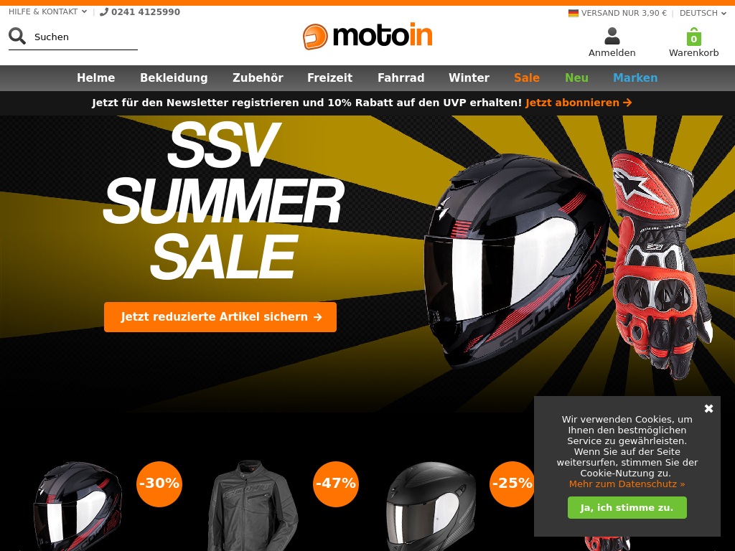Follow the Jetzt abonnieren newsletter link

(579, 103)
